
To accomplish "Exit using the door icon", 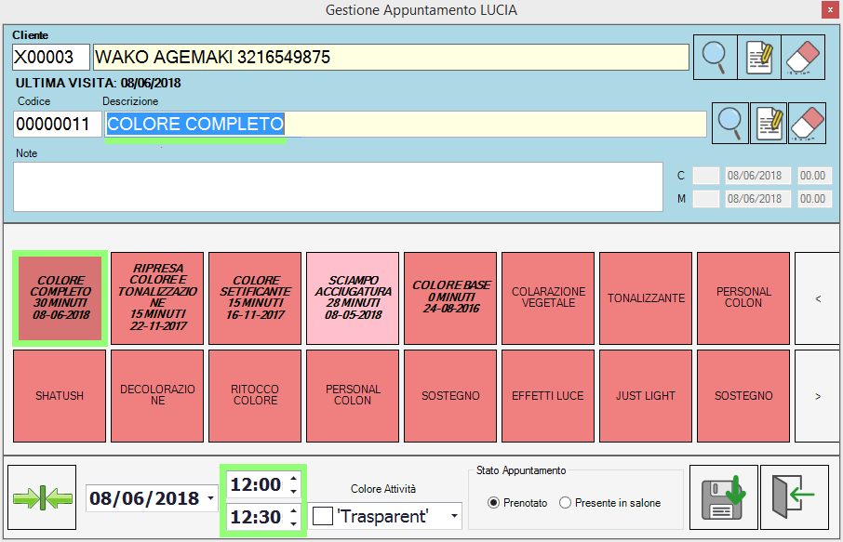I will pos(794,498).
